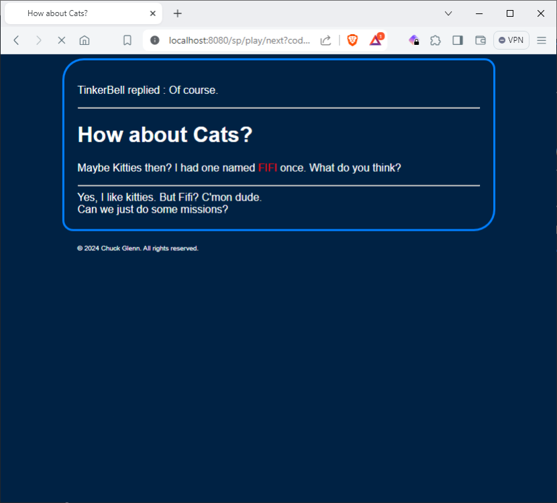
Task: Stop the page from loading
Action: click(x=61, y=40)
